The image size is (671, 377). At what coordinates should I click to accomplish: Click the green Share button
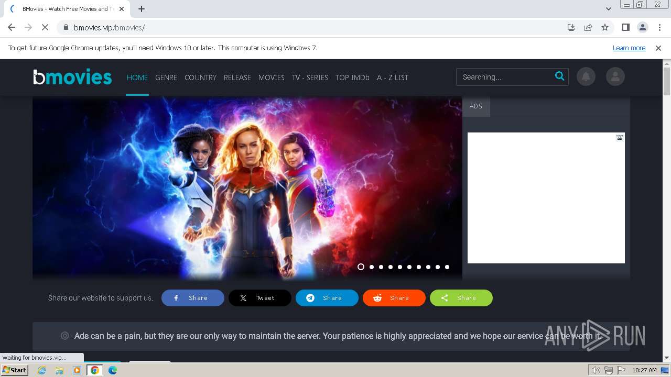click(461, 298)
